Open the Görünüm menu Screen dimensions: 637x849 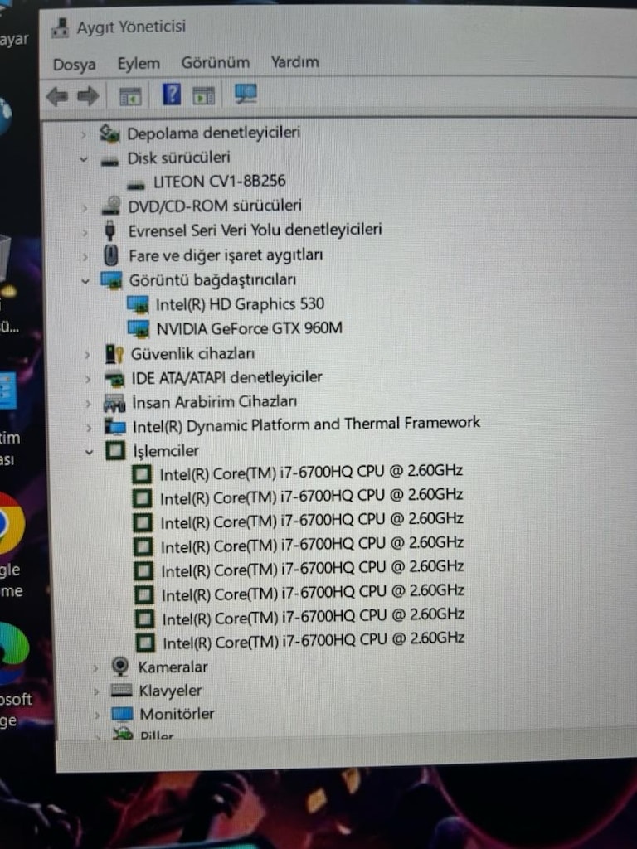(216, 63)
